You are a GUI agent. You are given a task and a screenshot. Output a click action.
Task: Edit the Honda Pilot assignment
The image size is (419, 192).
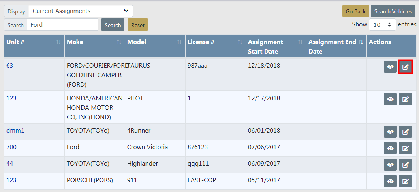point(405,99)
